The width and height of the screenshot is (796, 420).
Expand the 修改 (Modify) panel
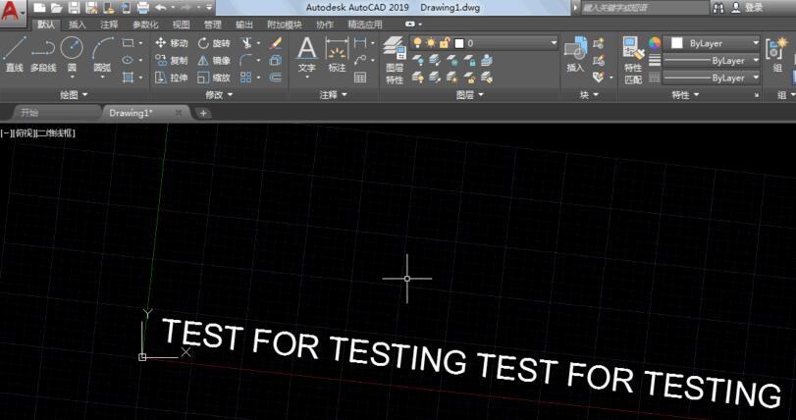coord(219,95)
